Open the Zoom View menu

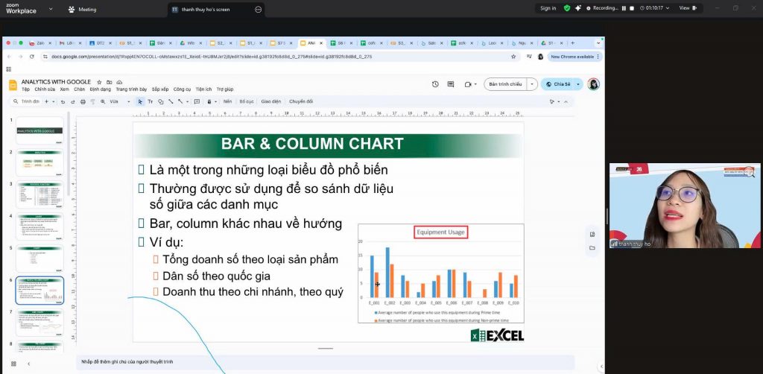pos(688,8)
